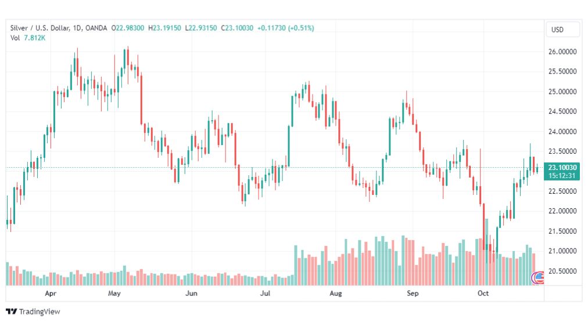Click the current price label 23.10030
588x322 pixels.
point(562,167)
